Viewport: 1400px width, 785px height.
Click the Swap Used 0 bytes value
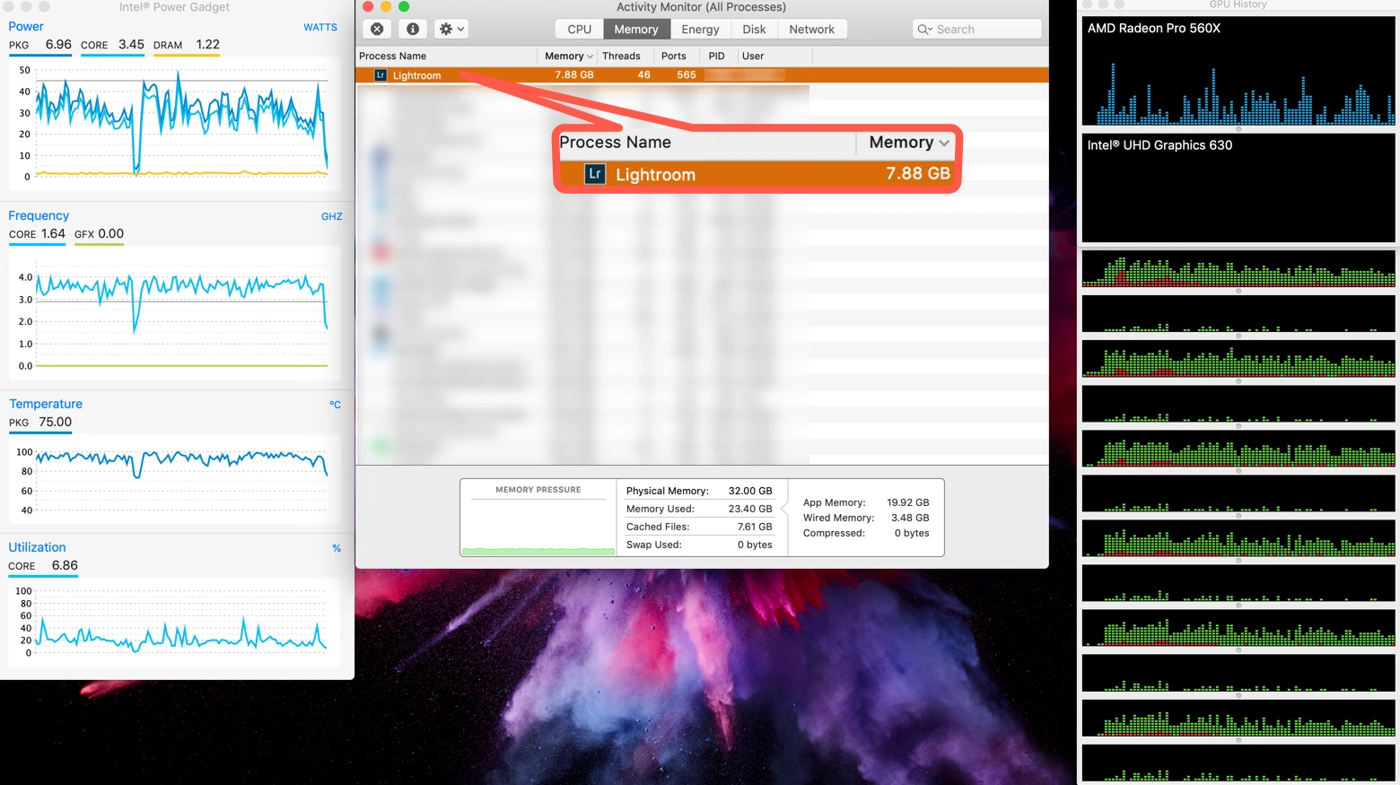click(x=755, y=545)
